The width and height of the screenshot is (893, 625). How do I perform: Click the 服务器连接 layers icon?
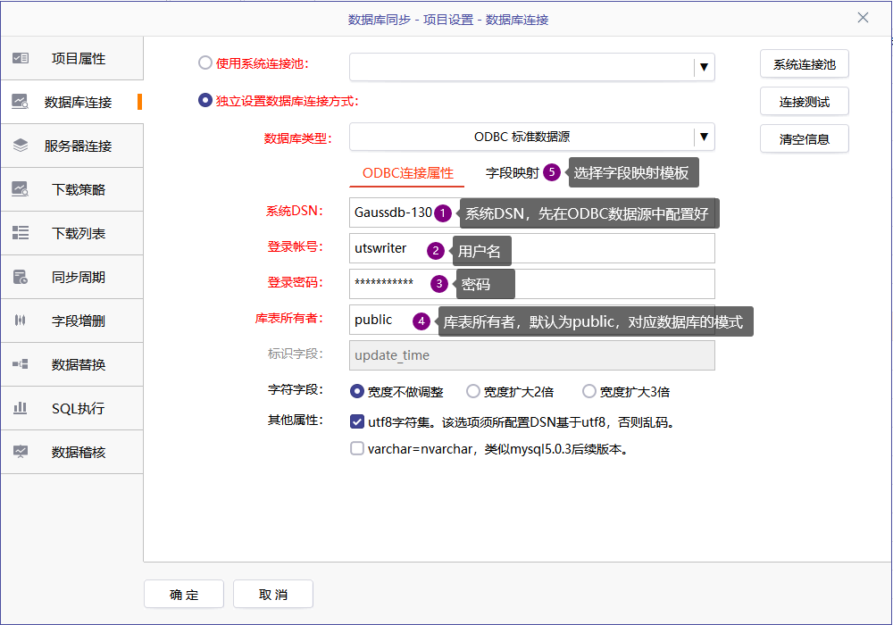(21, 146)
